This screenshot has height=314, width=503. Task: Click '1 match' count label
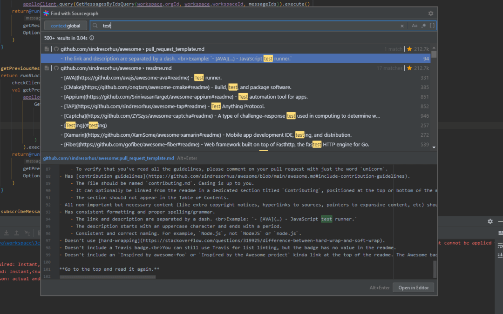(x=393, y=49)
